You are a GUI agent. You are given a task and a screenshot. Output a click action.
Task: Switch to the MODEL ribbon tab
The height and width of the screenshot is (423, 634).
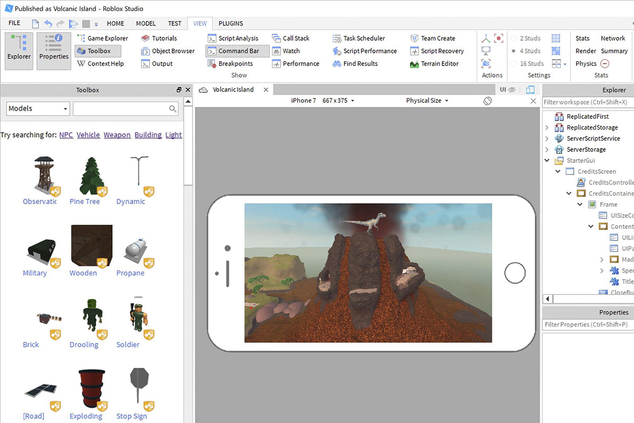tap(145, 23)
